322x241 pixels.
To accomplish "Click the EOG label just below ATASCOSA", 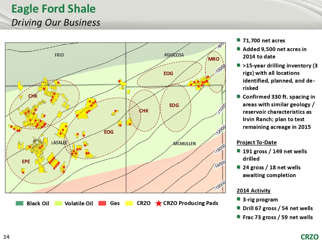I will 168,74.
